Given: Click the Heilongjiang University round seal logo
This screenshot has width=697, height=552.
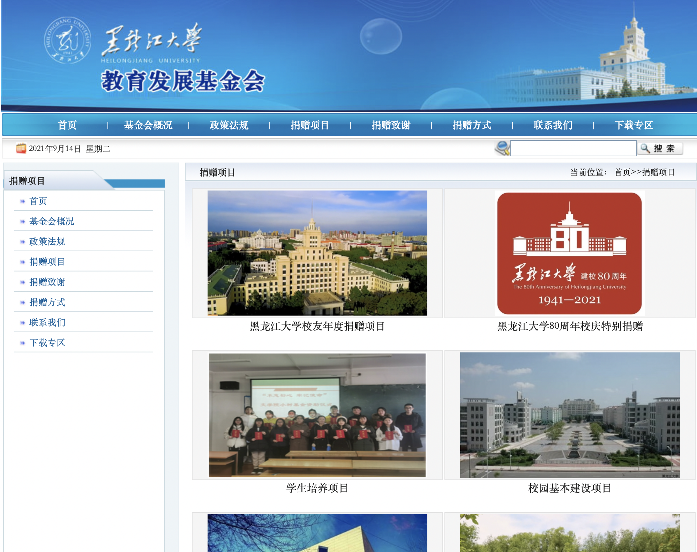Looking at the screenshot, I should pos(68,40).
